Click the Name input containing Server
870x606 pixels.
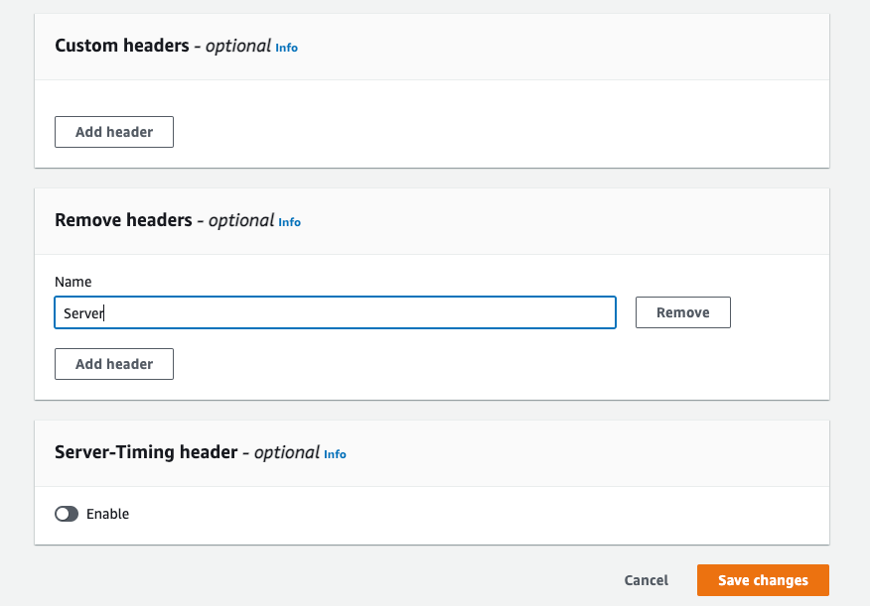[x=335, y=311]
